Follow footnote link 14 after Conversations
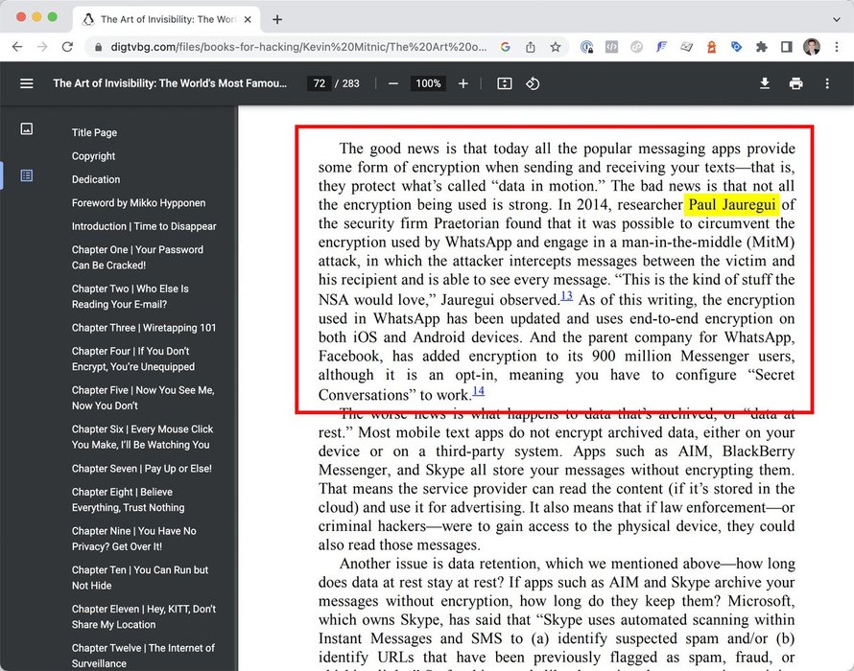Image resolution: width=854 pixels, height=671 pixels. tap(478, 391)
